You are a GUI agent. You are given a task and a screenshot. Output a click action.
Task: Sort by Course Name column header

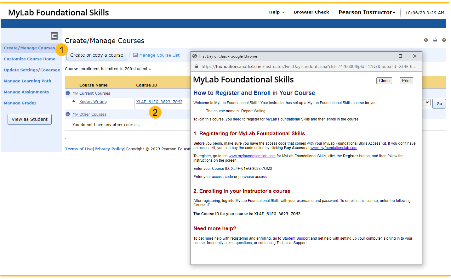pyautogui.click(x=94, y=85)
